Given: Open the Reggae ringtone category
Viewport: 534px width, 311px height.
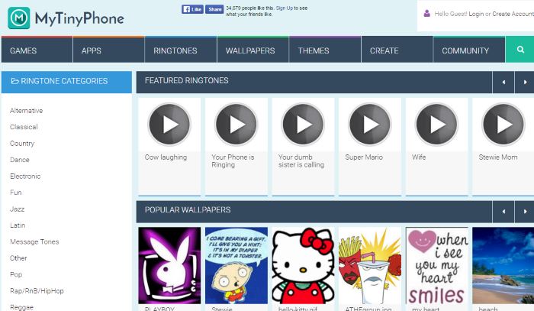Looking at the screenshot, I should click(x=21, y=307).
